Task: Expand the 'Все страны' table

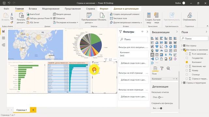Action: [x=182, y=45]
